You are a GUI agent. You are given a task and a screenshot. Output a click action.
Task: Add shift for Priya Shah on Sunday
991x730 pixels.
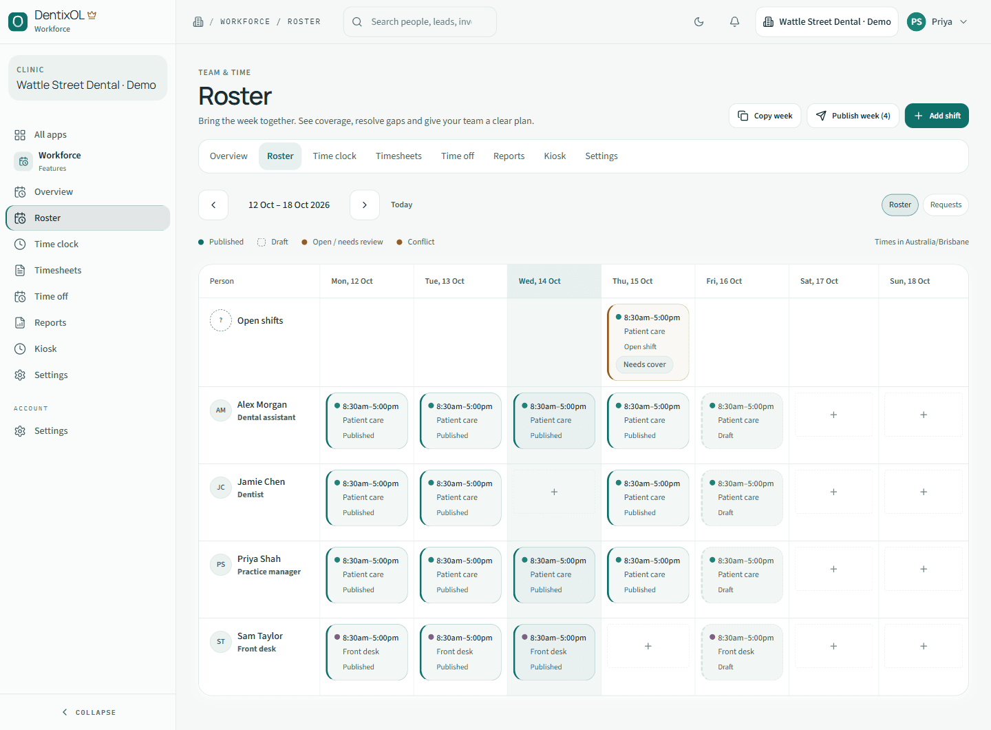[x=924, y=569]
